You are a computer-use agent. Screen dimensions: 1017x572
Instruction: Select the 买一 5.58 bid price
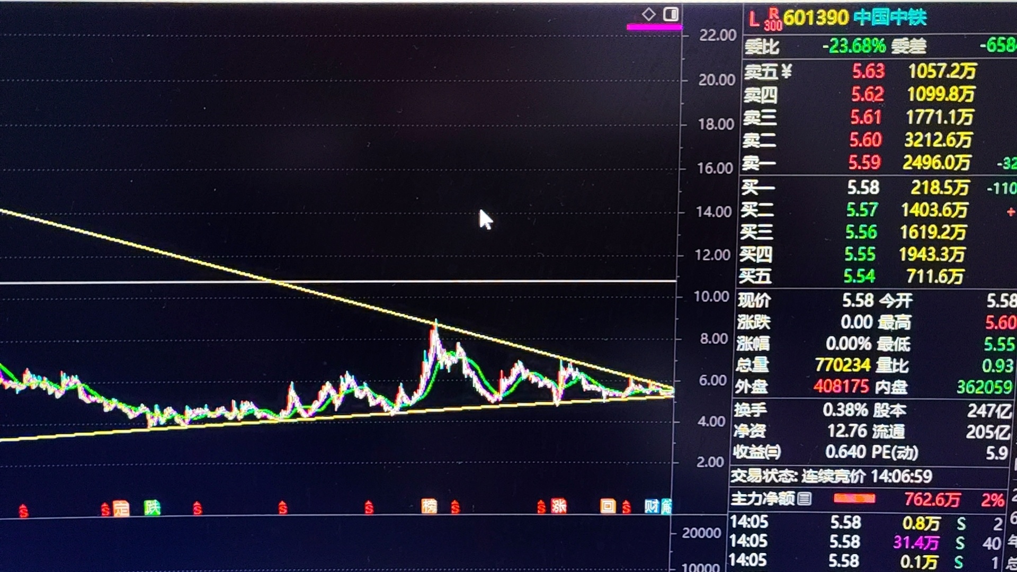[863, 187]
